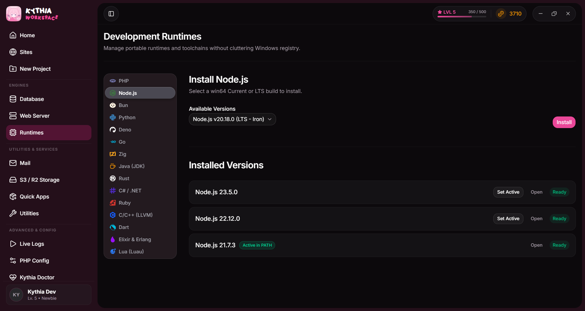Toggle the sidebar panel icon
The width and height of the screenshot is (585, 311).
(x=111, y=14)
